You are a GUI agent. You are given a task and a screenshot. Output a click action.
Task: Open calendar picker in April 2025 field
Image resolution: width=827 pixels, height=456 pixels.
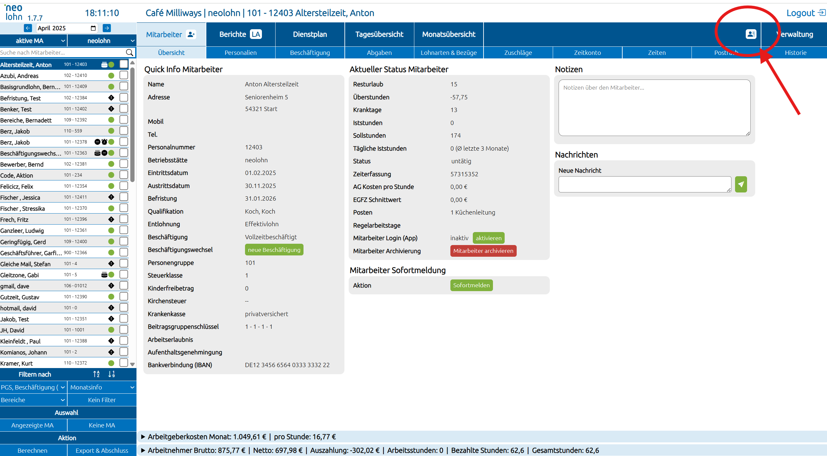pos(93,28)
